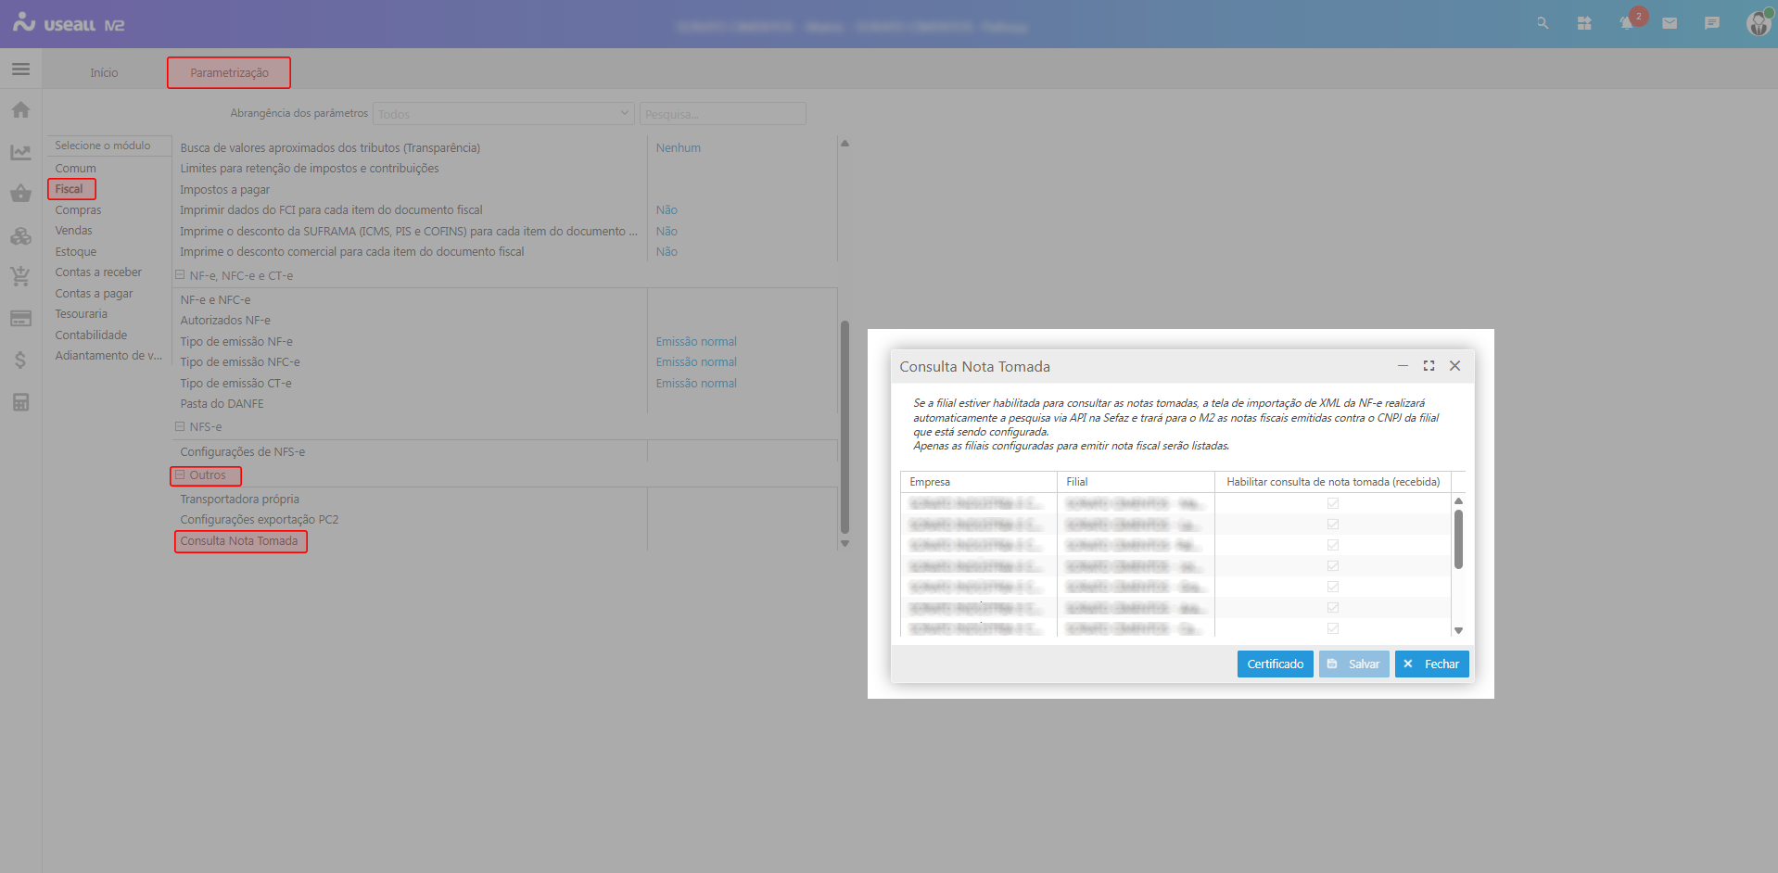Image resolution: width=1778 pixels, height=873 pixels.
Task: Open the mail envelope icon
Action: [1670, 23]
